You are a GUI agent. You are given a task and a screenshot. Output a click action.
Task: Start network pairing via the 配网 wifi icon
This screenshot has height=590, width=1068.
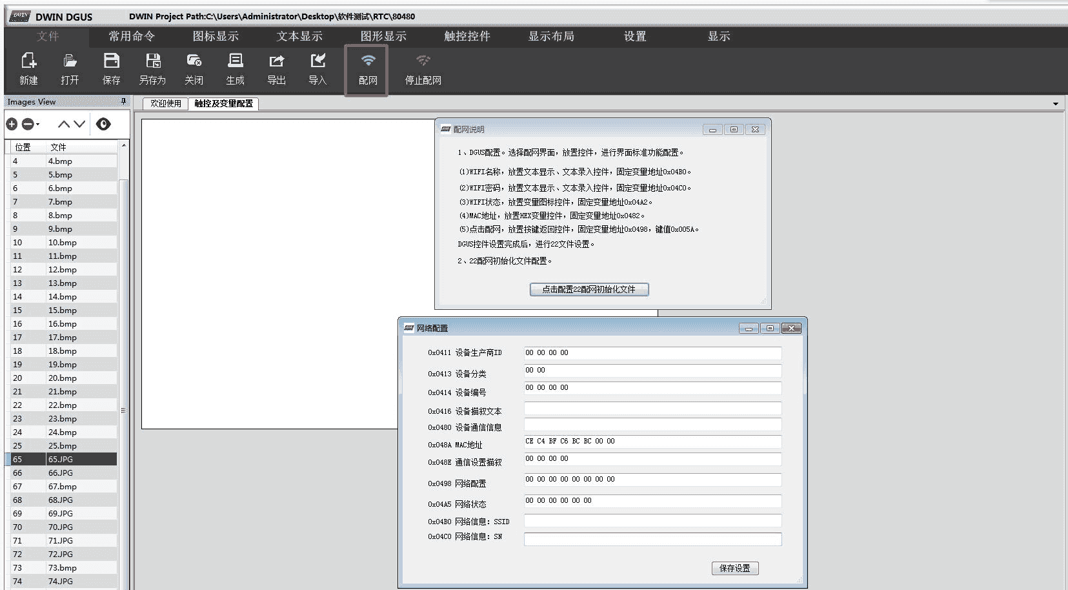click(367, 70)
